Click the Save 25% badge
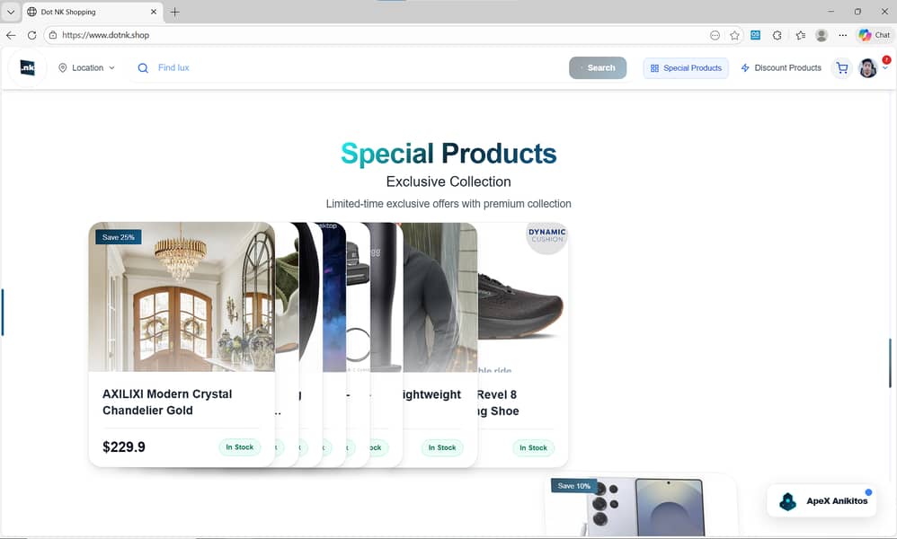The height and width of the screenshot is (539, 897). coord(119,236)
